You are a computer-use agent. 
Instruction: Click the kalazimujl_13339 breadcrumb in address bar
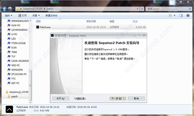click(33, 9)
